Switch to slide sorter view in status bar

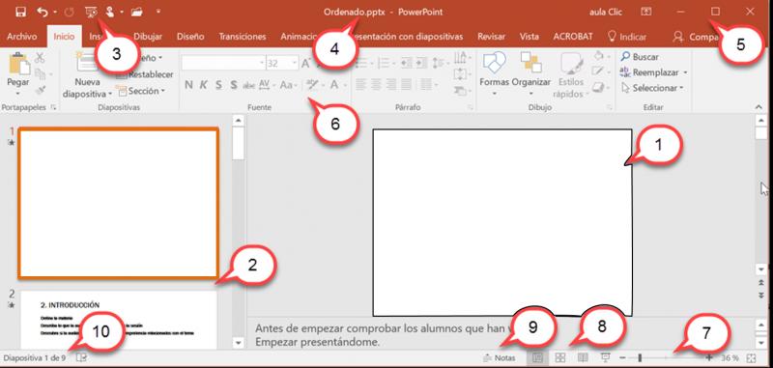(560, 357)
